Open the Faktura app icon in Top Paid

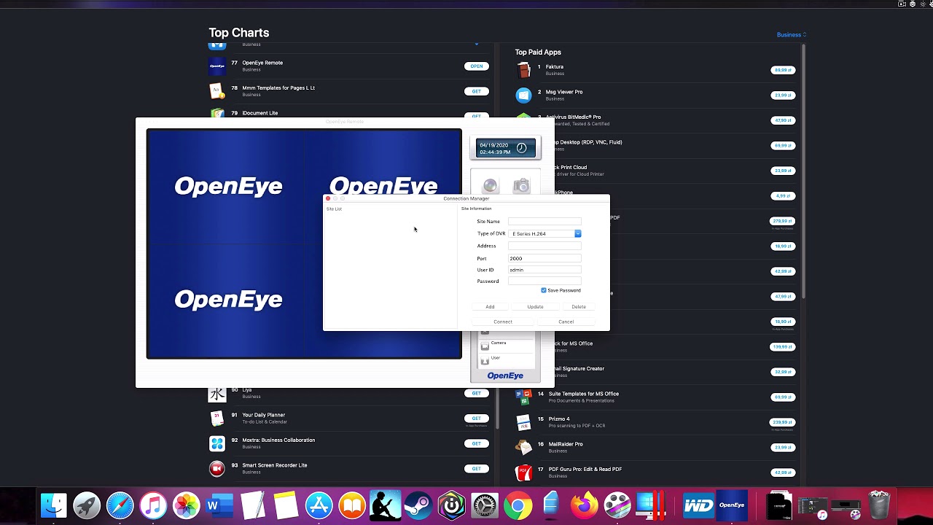[523, 70]
